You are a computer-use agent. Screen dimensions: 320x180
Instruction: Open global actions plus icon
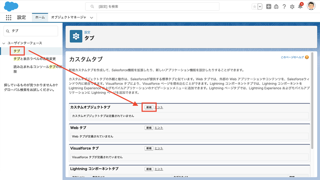268,6
